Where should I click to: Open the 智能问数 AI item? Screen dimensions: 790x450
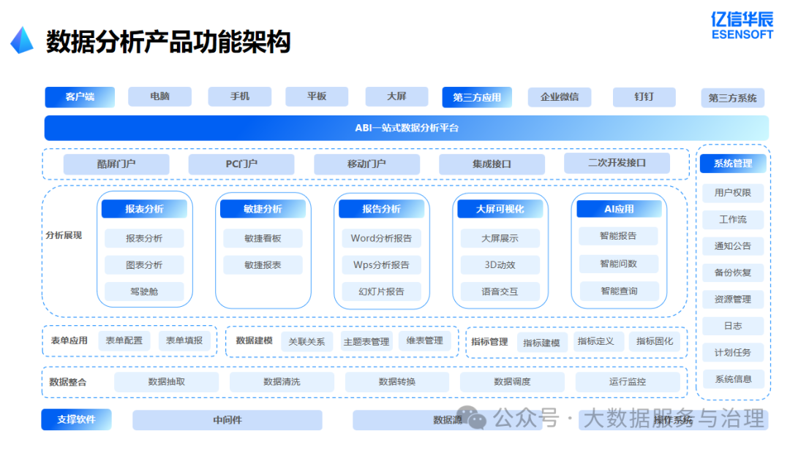(618, 264)
